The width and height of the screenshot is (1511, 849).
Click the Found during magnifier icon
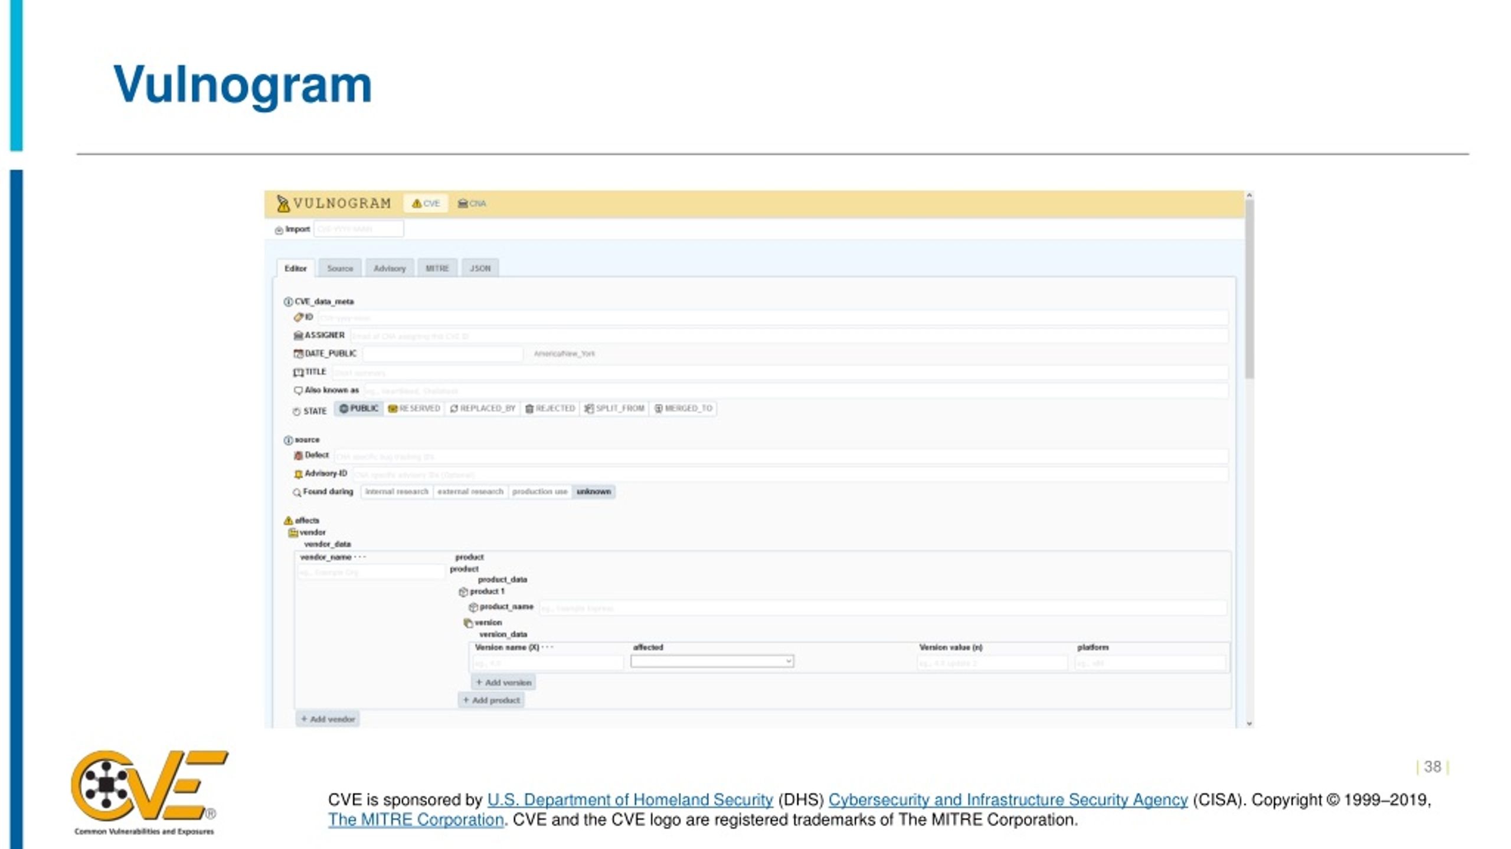pyautogui.click(x=297, y=492)
